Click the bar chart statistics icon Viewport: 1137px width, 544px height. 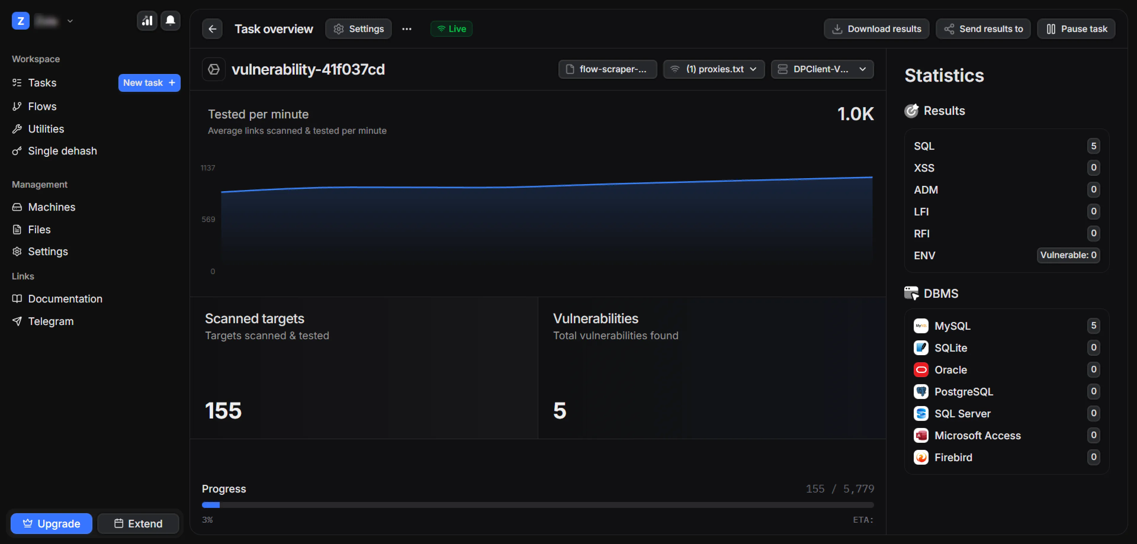point(147,20)
